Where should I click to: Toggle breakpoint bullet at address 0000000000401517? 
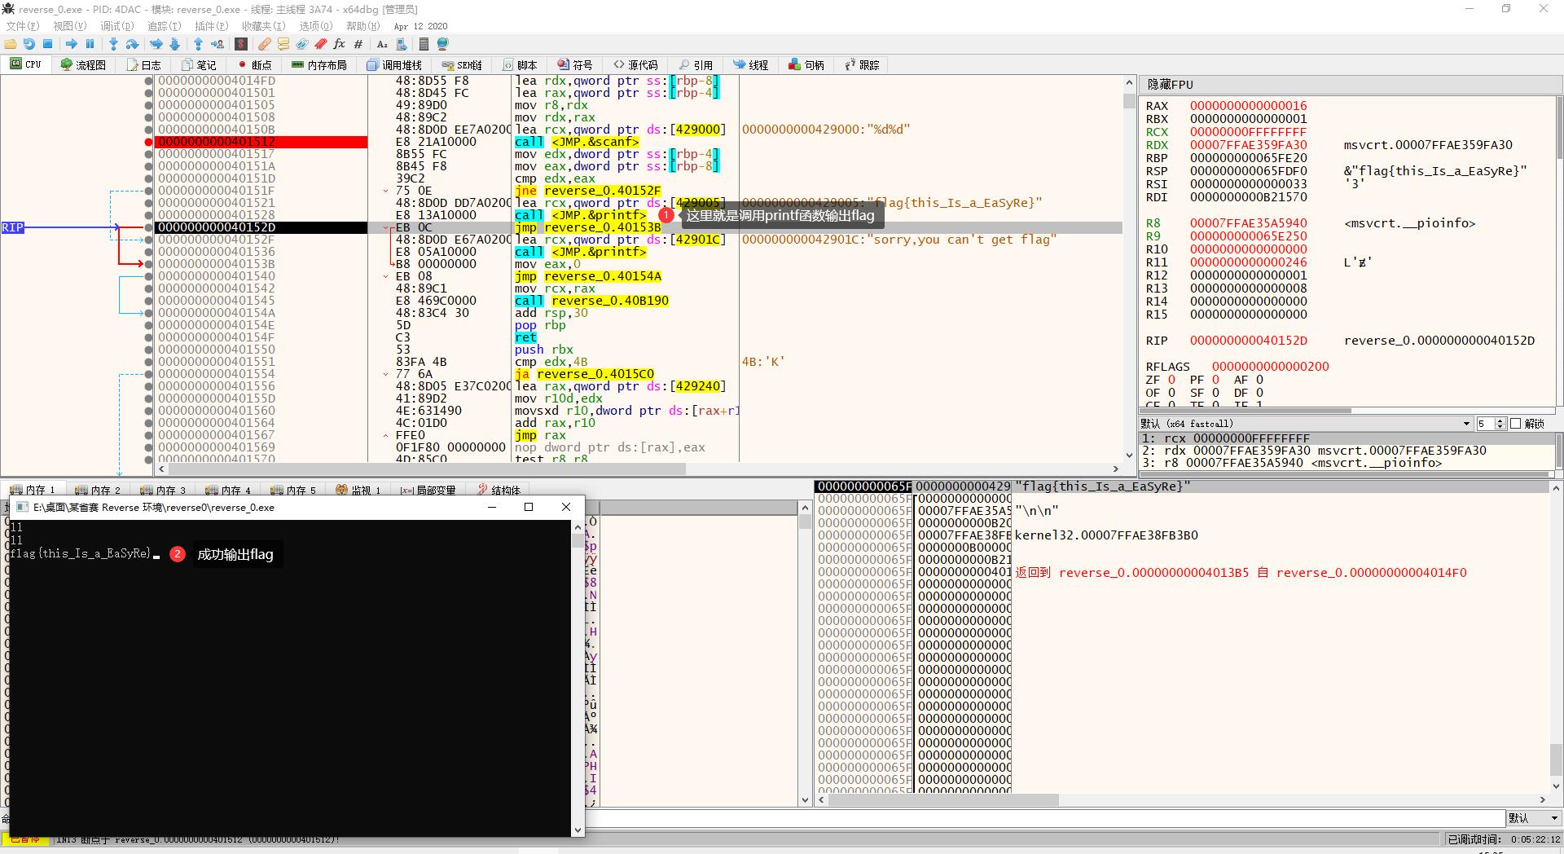click(148, 154)
